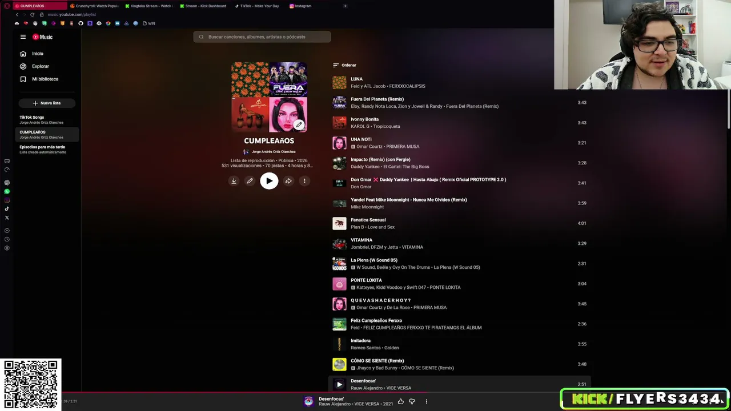Play the CUMPLEAÑOS playlist

(269, 181)
